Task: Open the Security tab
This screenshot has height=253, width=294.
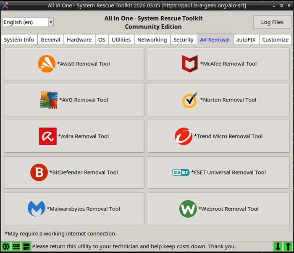Action: pos(184,40)
